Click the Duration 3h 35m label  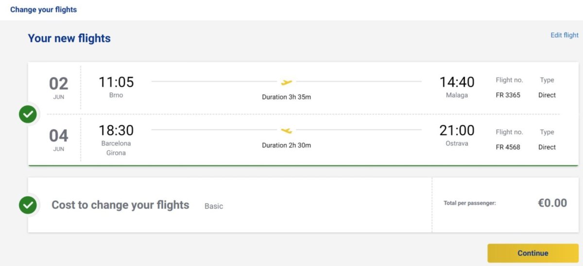(x=287, y=97)
